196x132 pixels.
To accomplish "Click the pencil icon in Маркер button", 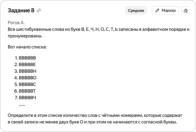I will point(157,10).
